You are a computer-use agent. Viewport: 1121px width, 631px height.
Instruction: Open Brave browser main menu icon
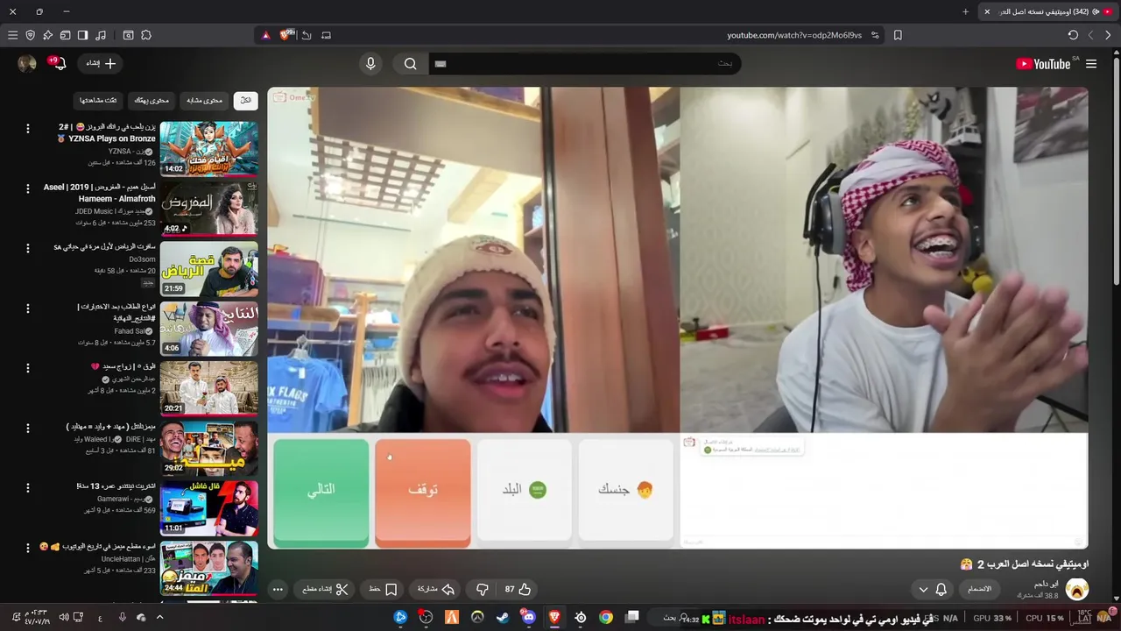pyautogui.click(x=12, y=35)
